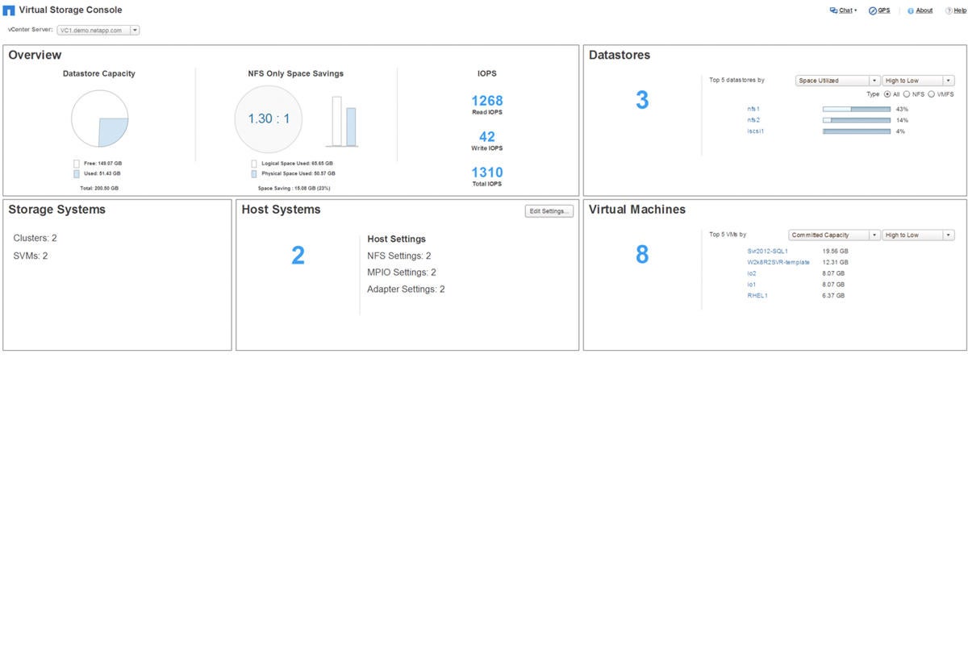Open the Chat menu link
The image size is (968, 645).
(x=847, y=10)
